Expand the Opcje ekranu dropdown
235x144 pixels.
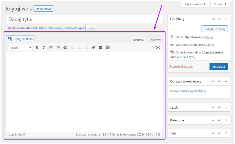pos(195,4)
